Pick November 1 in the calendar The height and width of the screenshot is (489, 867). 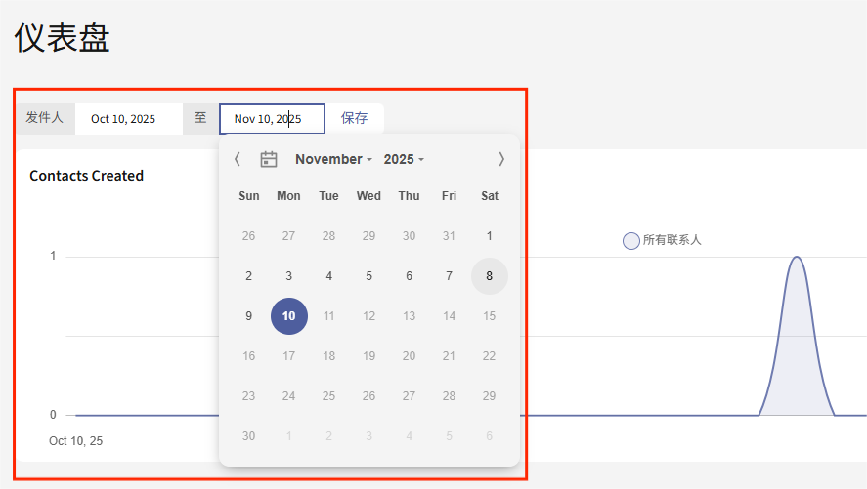click(490, 236)
